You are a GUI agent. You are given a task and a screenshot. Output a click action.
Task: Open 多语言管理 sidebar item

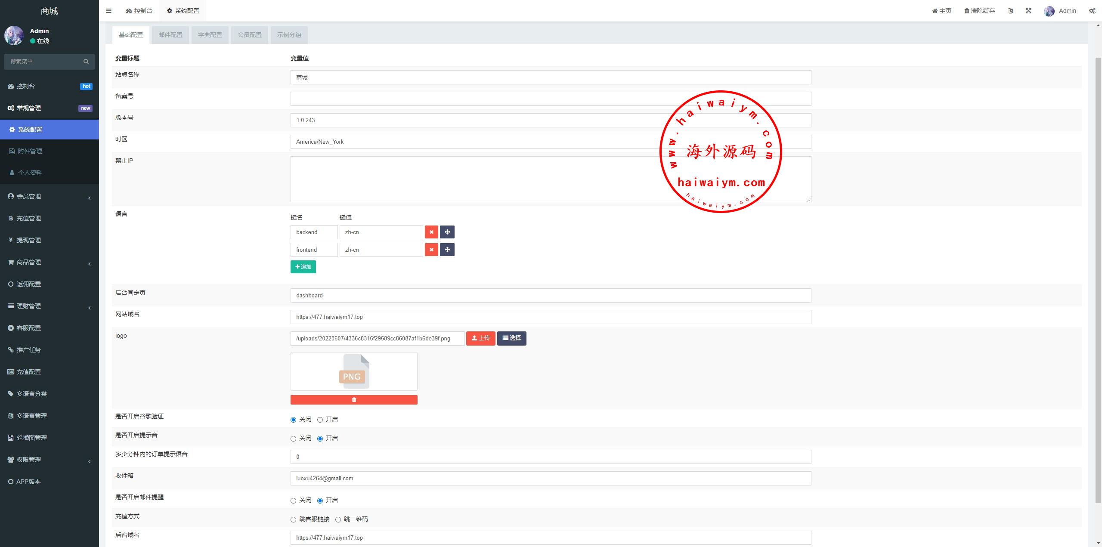[50, 416]
